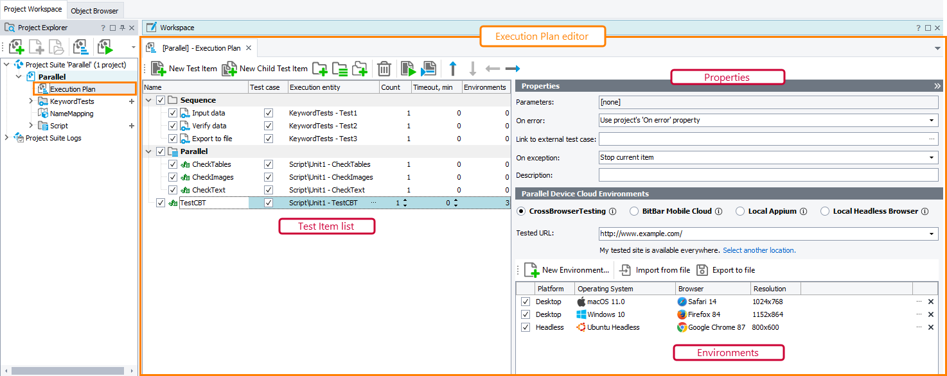This screenshot has width=947, height=376.
Task: Uncheck the macOS 11.0 Safari environment
Action: (x=525, y=301)
